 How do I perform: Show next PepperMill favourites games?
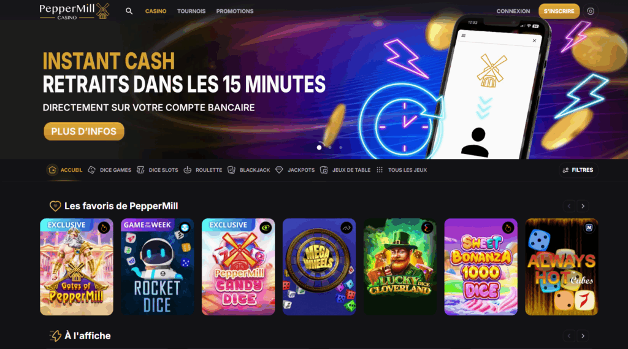583,206
